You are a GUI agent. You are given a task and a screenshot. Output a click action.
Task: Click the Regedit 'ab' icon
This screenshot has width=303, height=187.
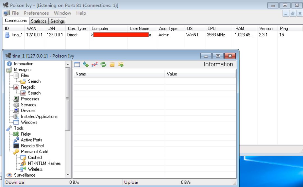(16, 87)
